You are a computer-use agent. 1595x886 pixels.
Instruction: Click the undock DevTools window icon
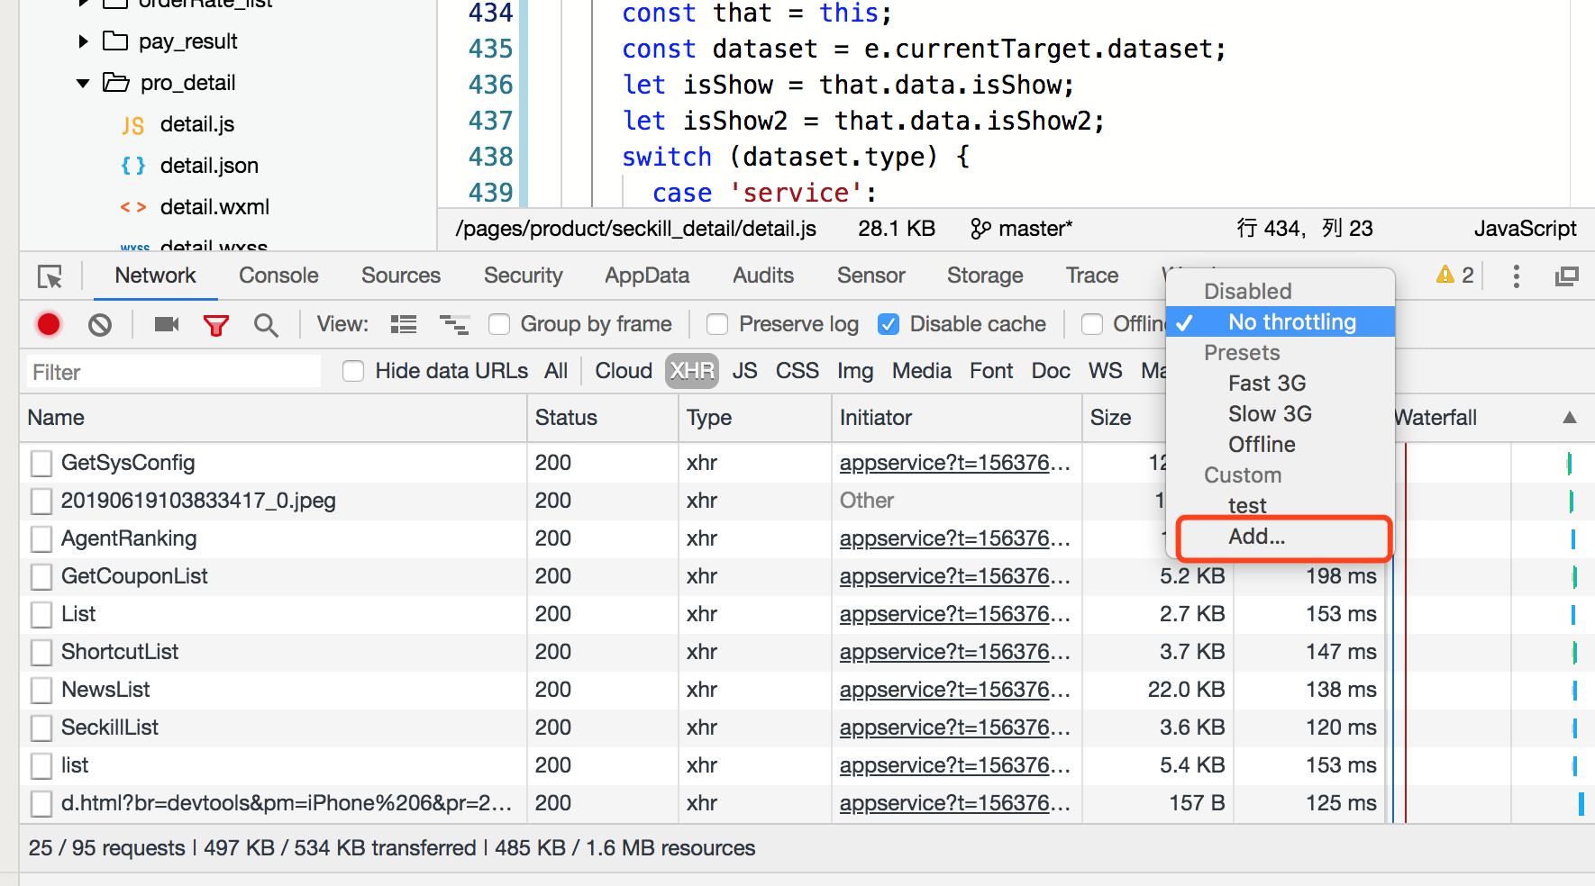(x=1567, y=276)
